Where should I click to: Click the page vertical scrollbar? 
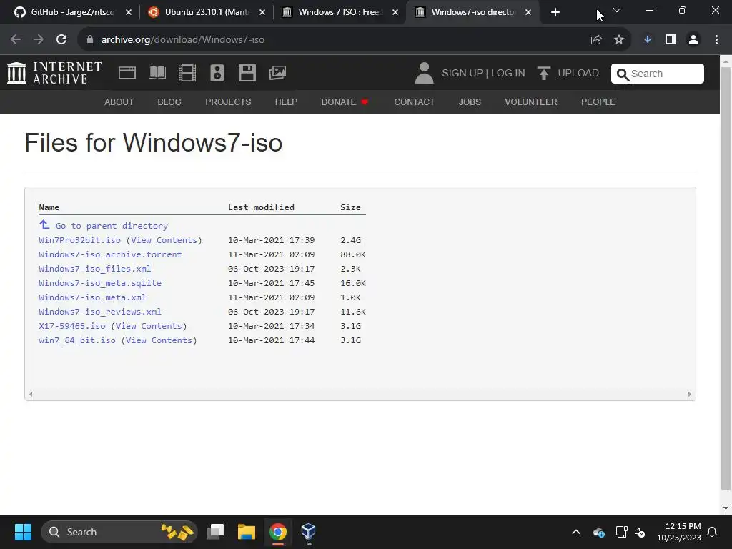click(x=726, y=278)
